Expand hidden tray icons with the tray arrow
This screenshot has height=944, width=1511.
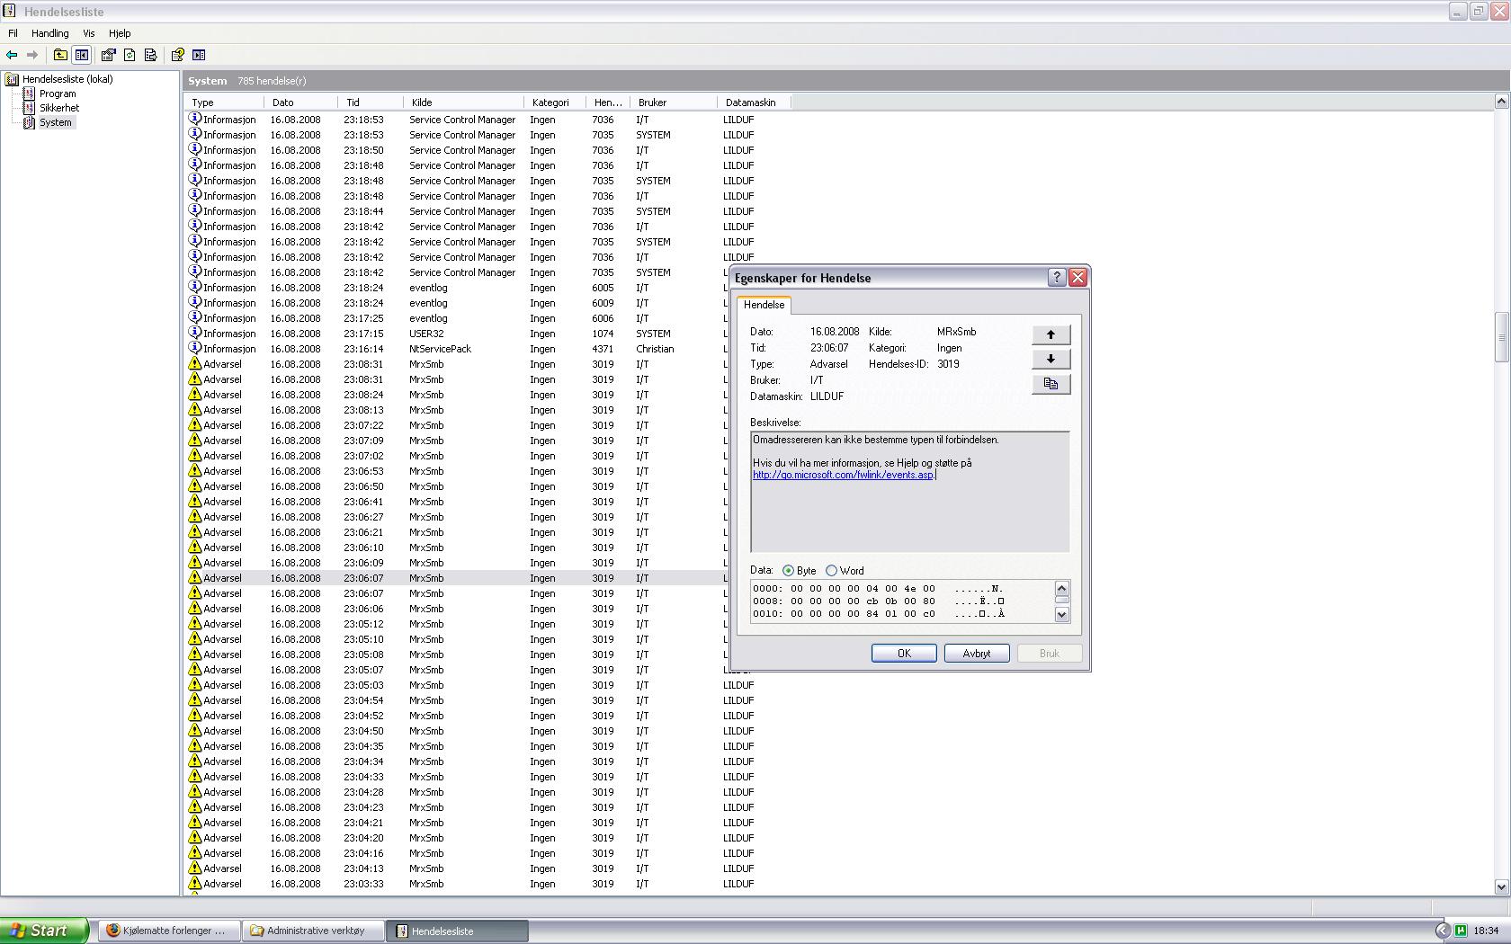pos(1443,931)
